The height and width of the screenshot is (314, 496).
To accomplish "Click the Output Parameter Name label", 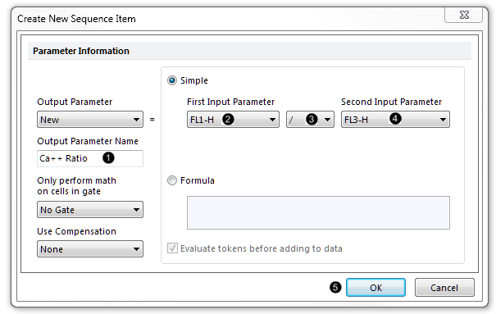I will [x=88, y=141].
